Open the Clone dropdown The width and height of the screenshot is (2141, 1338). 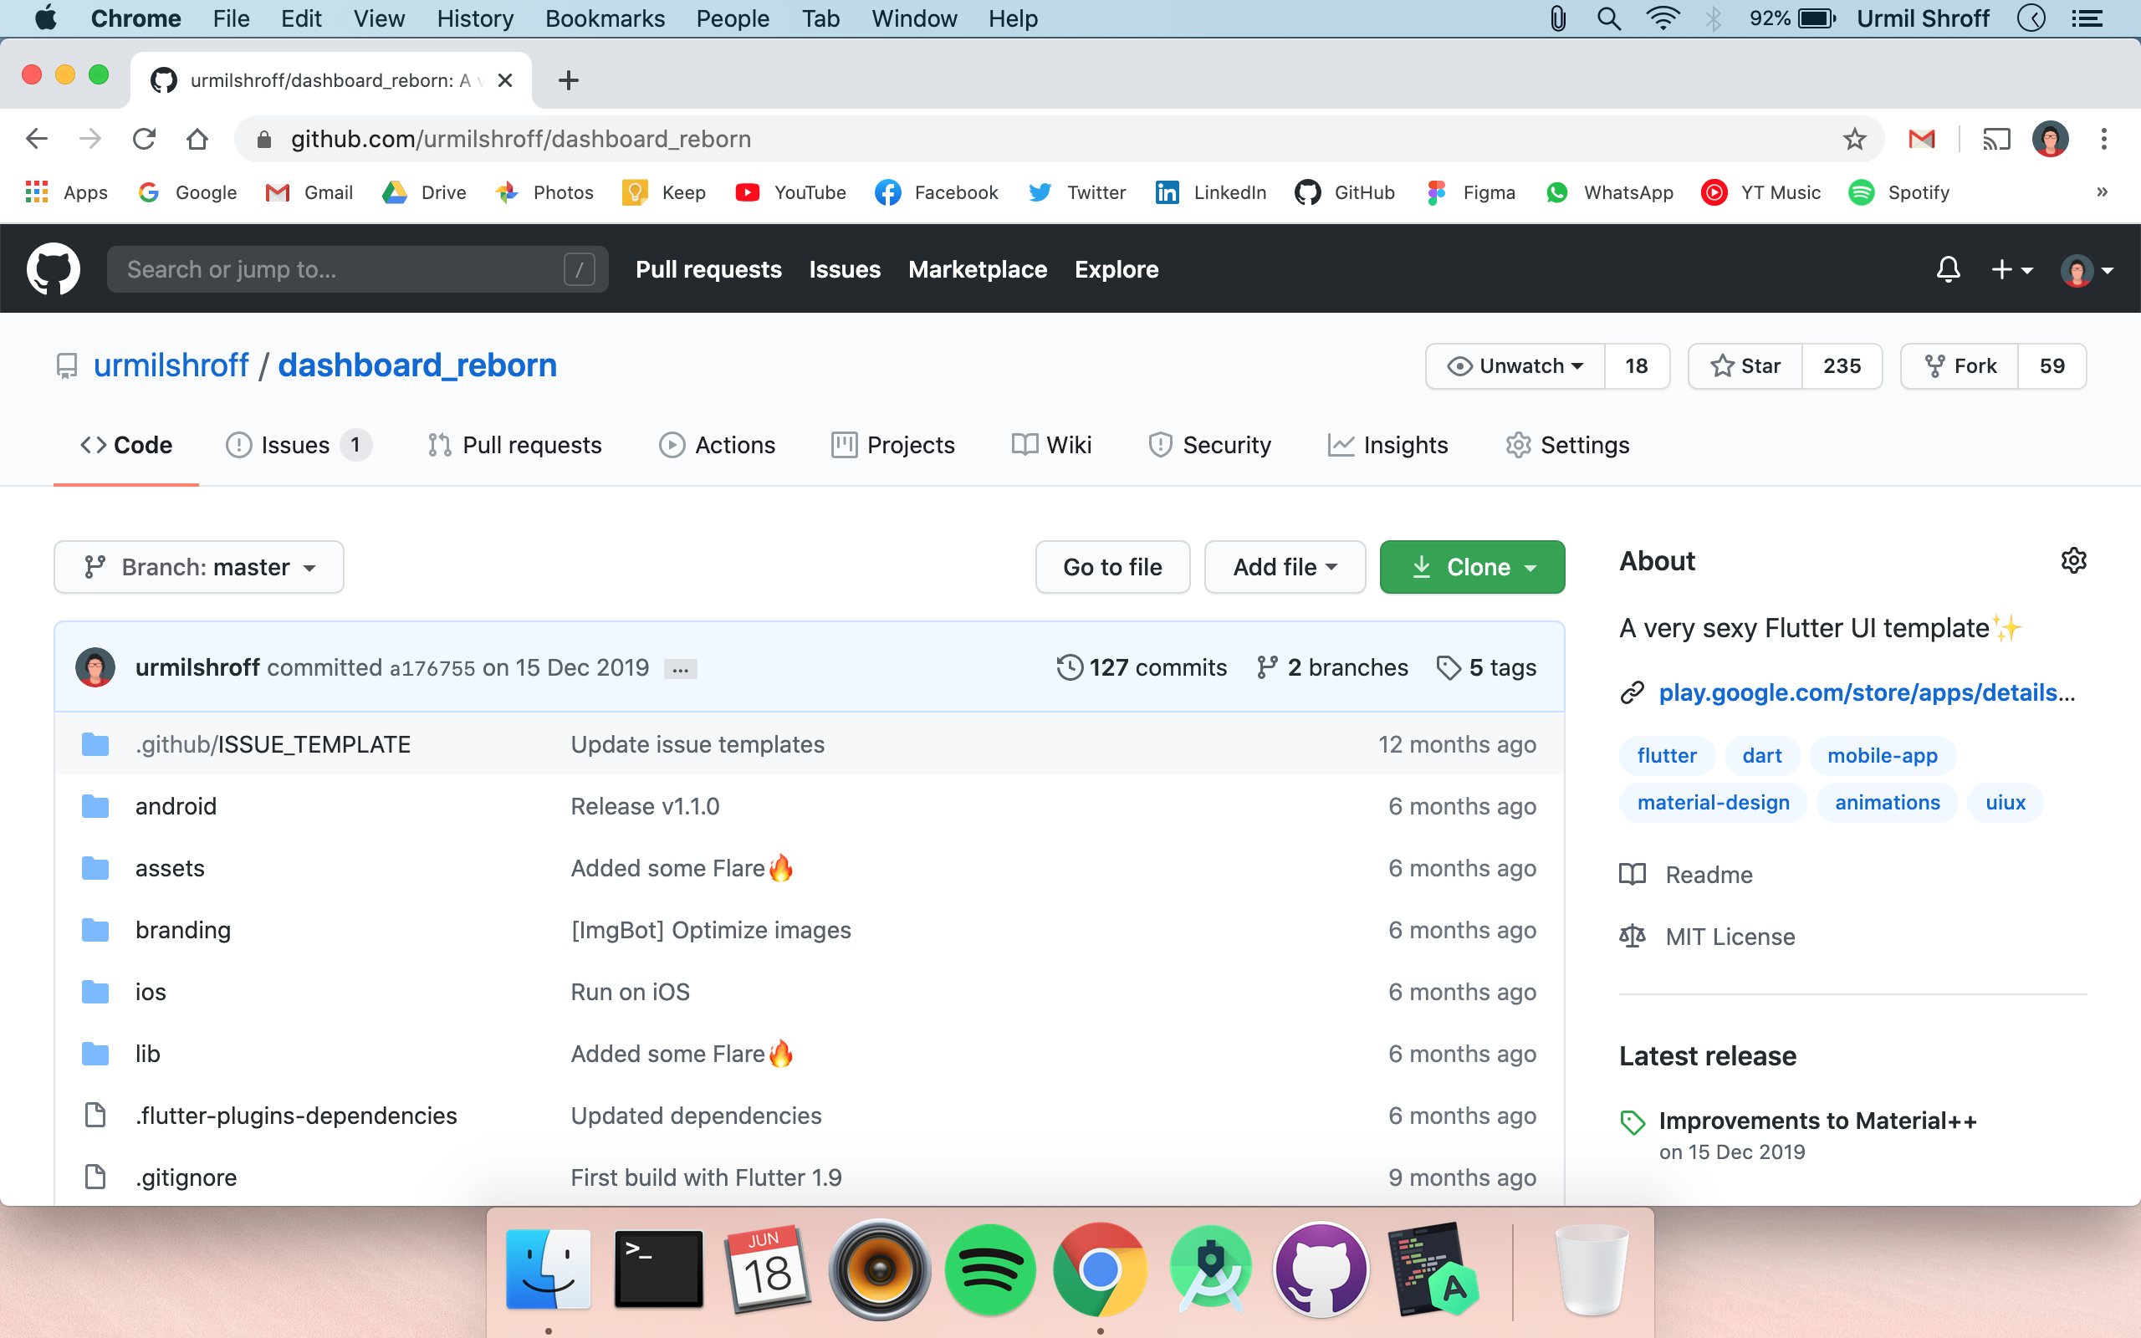[x=1471, y=566]
